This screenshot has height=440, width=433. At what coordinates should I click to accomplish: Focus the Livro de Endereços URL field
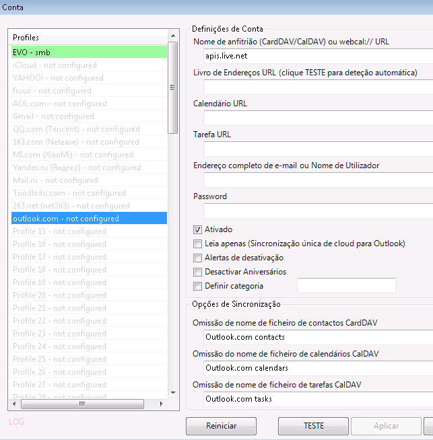pos(318,87)
